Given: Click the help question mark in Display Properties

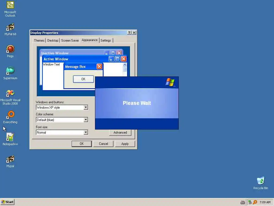Looking at the screenshot, I should [x=129, y=32].
